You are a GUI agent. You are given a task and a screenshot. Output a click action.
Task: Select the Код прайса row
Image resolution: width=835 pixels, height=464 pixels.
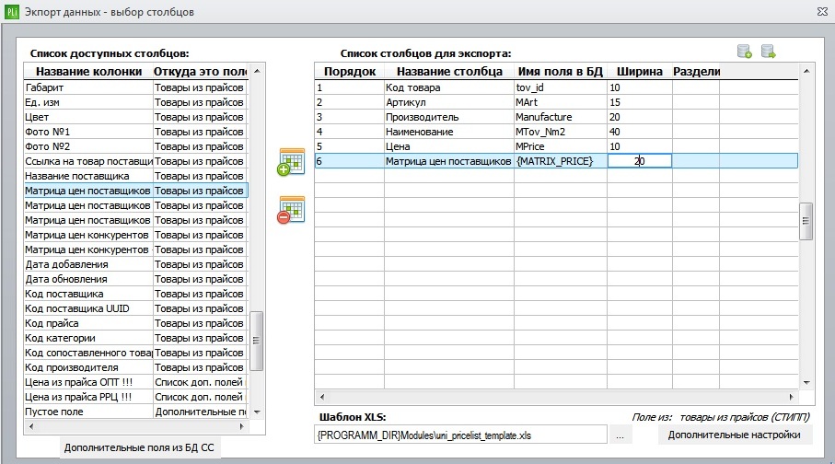click(x=136, y=323)
